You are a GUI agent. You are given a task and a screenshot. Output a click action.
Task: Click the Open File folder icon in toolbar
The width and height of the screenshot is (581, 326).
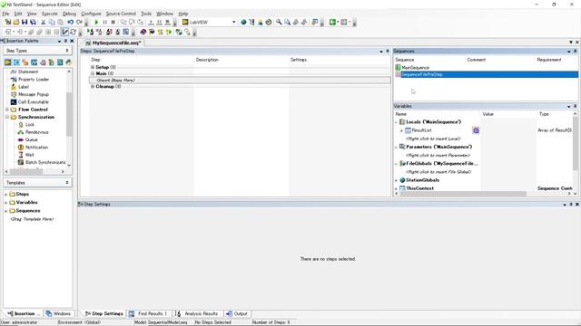tap(16, 22)
